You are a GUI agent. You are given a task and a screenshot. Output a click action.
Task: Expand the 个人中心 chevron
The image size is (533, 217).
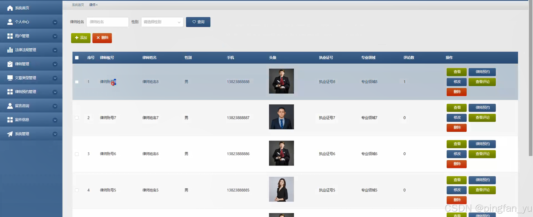pyautogui.click(x=55, y=22)
